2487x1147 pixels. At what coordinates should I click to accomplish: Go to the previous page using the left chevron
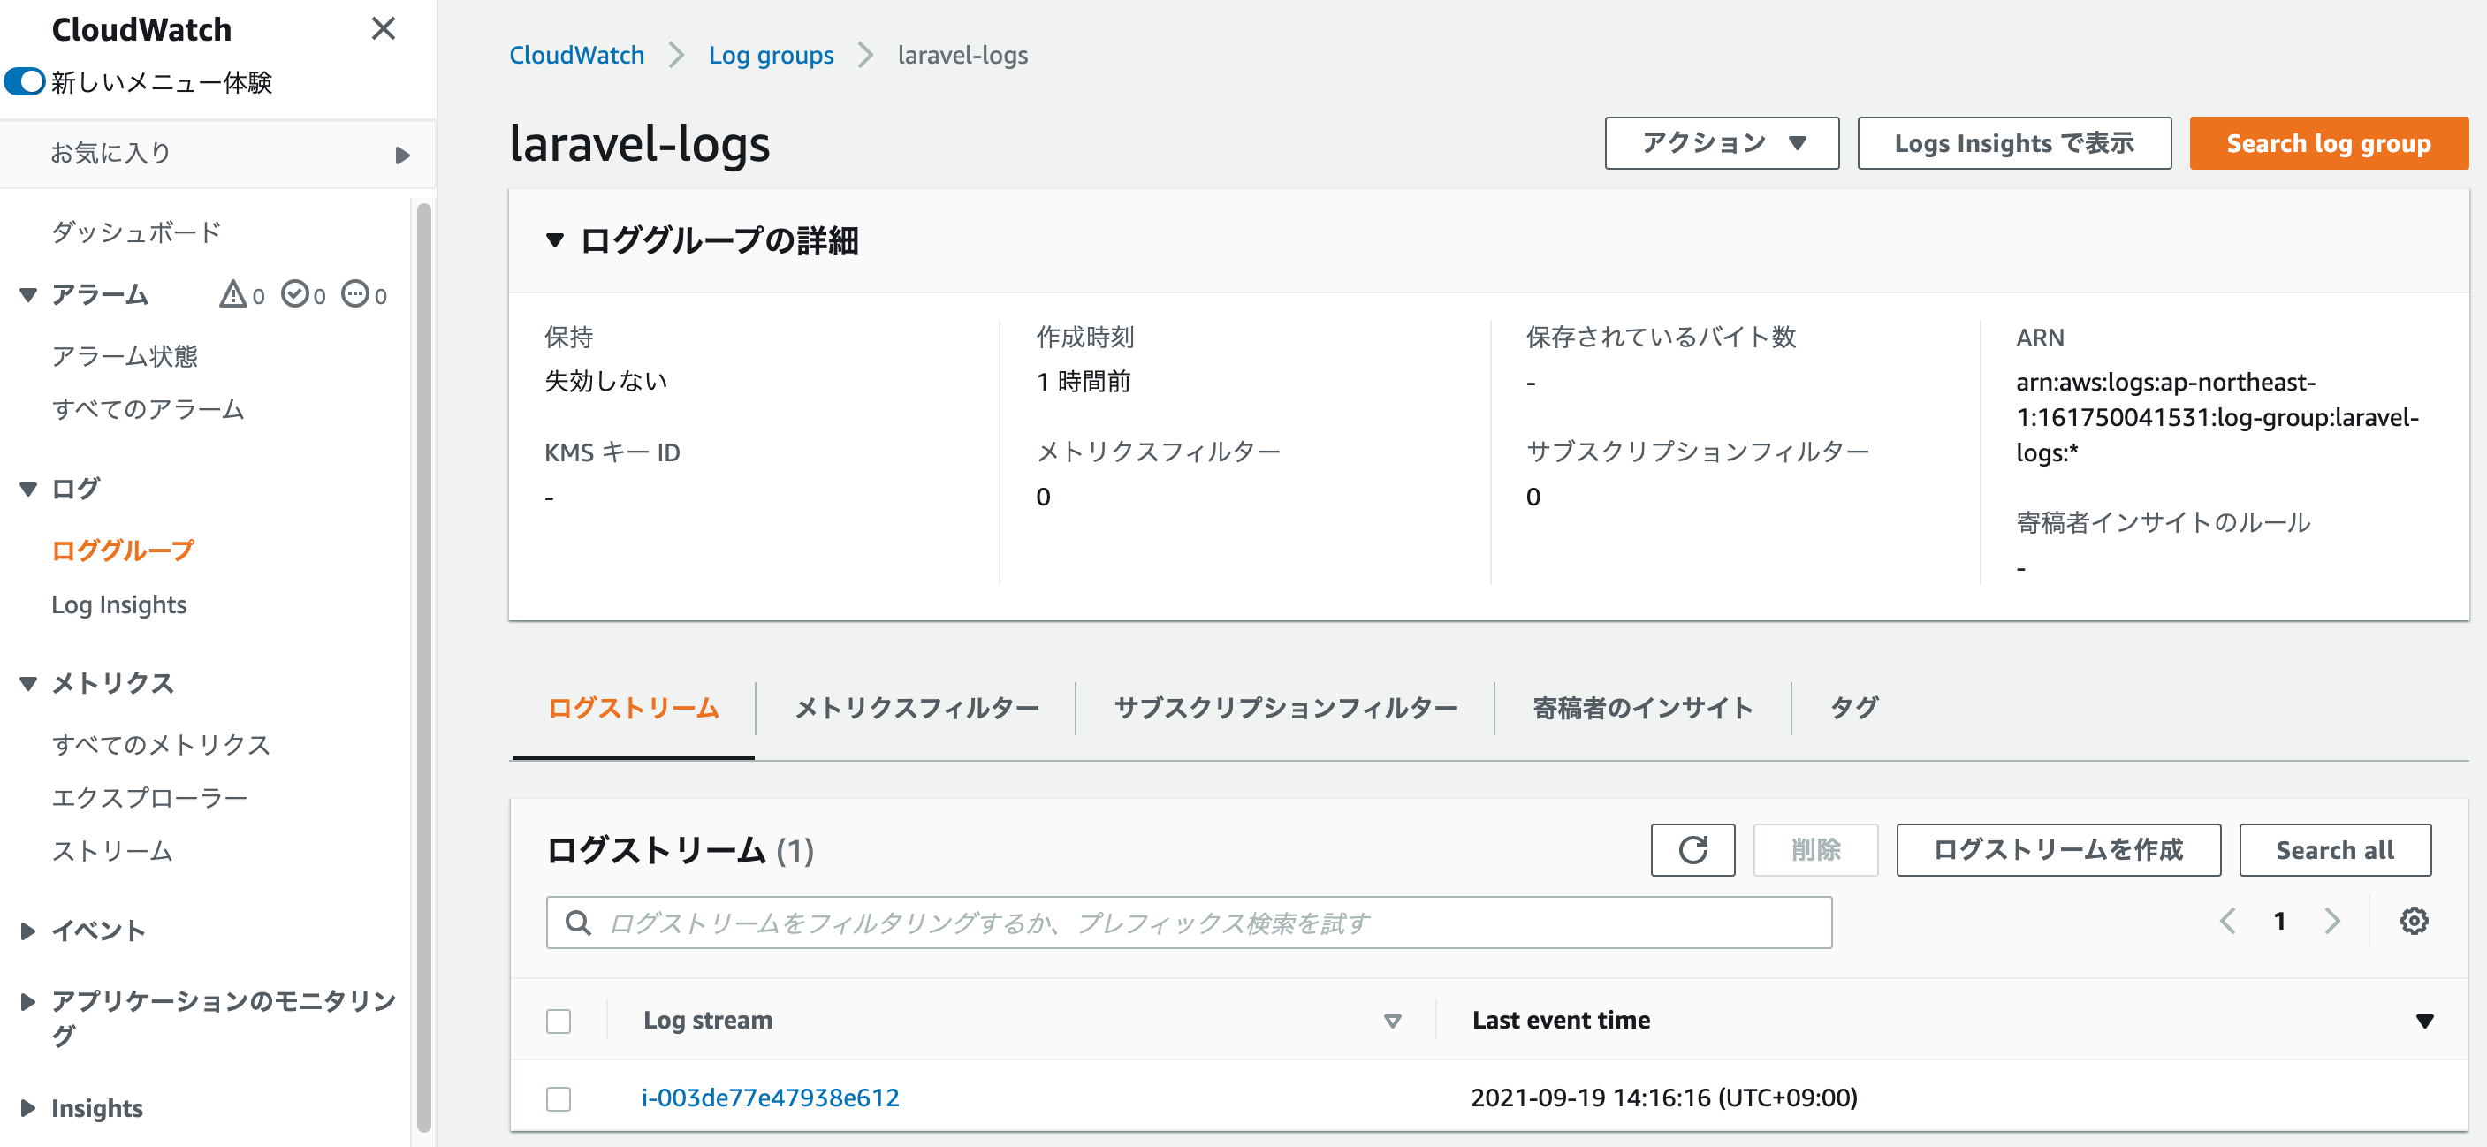2227,921
